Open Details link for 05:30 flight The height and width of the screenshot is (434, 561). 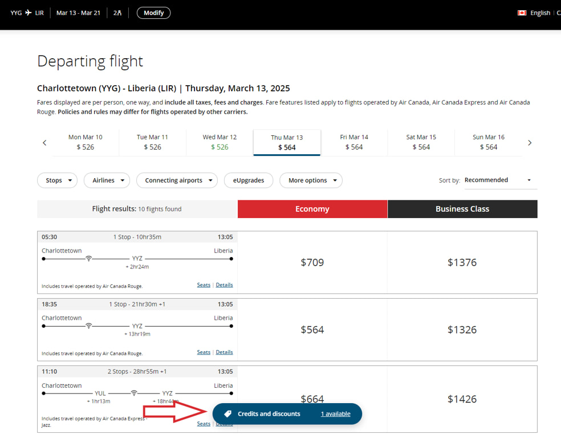tap(224, 285)
